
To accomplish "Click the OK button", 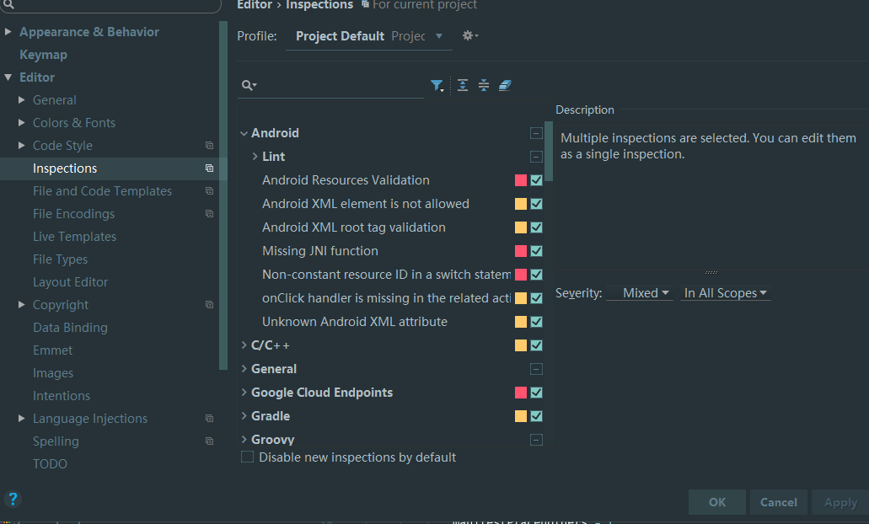I will tap(716, 501).
